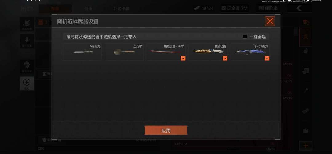Image resolution: width=332 pixels, height=154 pixels.
Task: Select the 工兵铲 shovel weapon card
Action: pos(124,52)
